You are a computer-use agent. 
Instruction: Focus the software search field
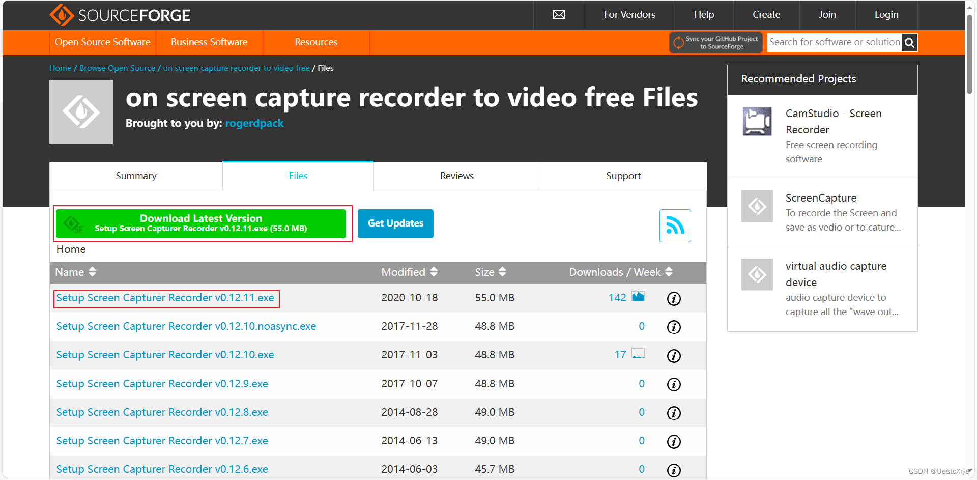(x=835, y=42)
